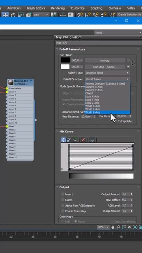Click the No Map button
Viewport: 142px width, 253px height.
point(105,60)
